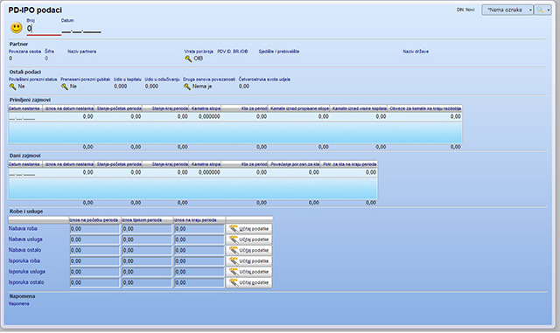
Task: Edit Nabava ostalo amount at period end
Action: click(x=199, y=250)
